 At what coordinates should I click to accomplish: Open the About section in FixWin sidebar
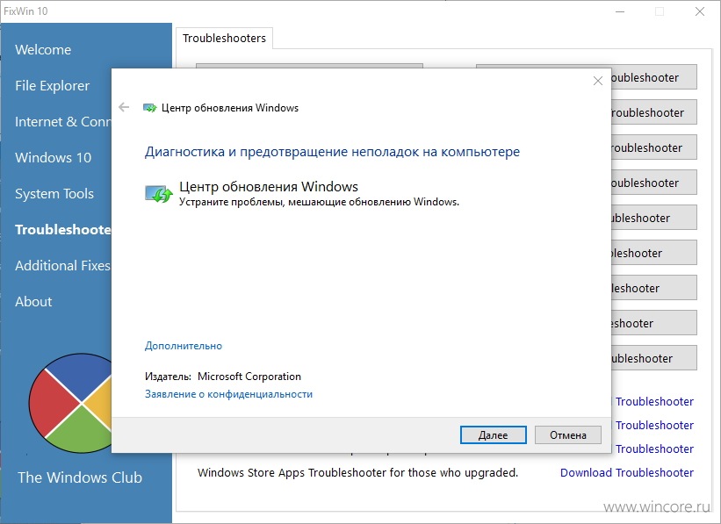click(33, 302)
